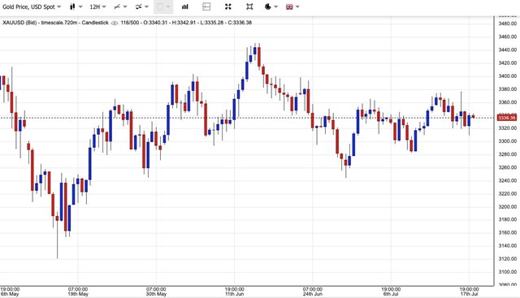Open the Gold Price, USD Spot instrument dropdown

[32, 6]
